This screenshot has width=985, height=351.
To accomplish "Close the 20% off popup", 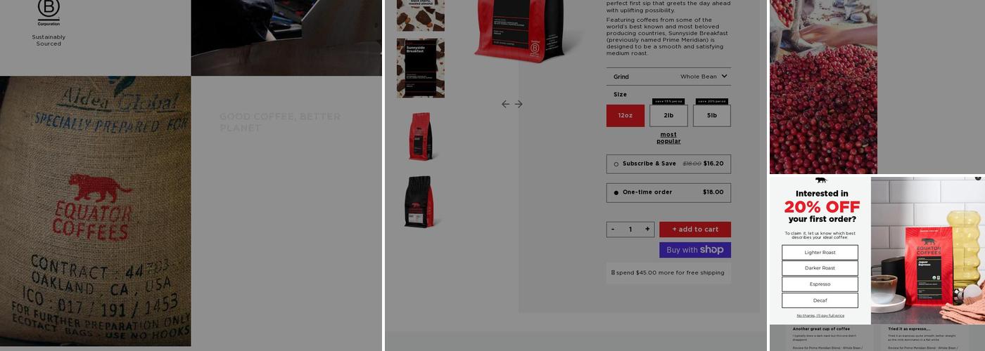I will point(978,178).
